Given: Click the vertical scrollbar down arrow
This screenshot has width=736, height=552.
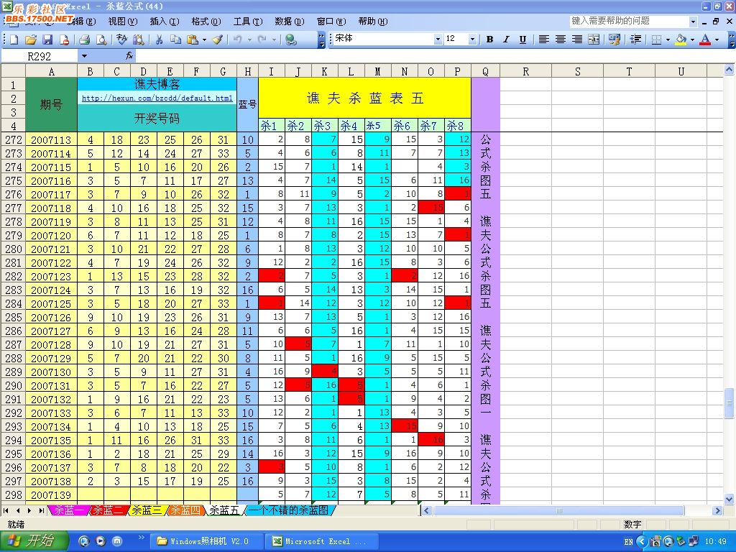Looking at the screenshot, I should [729, 499].
